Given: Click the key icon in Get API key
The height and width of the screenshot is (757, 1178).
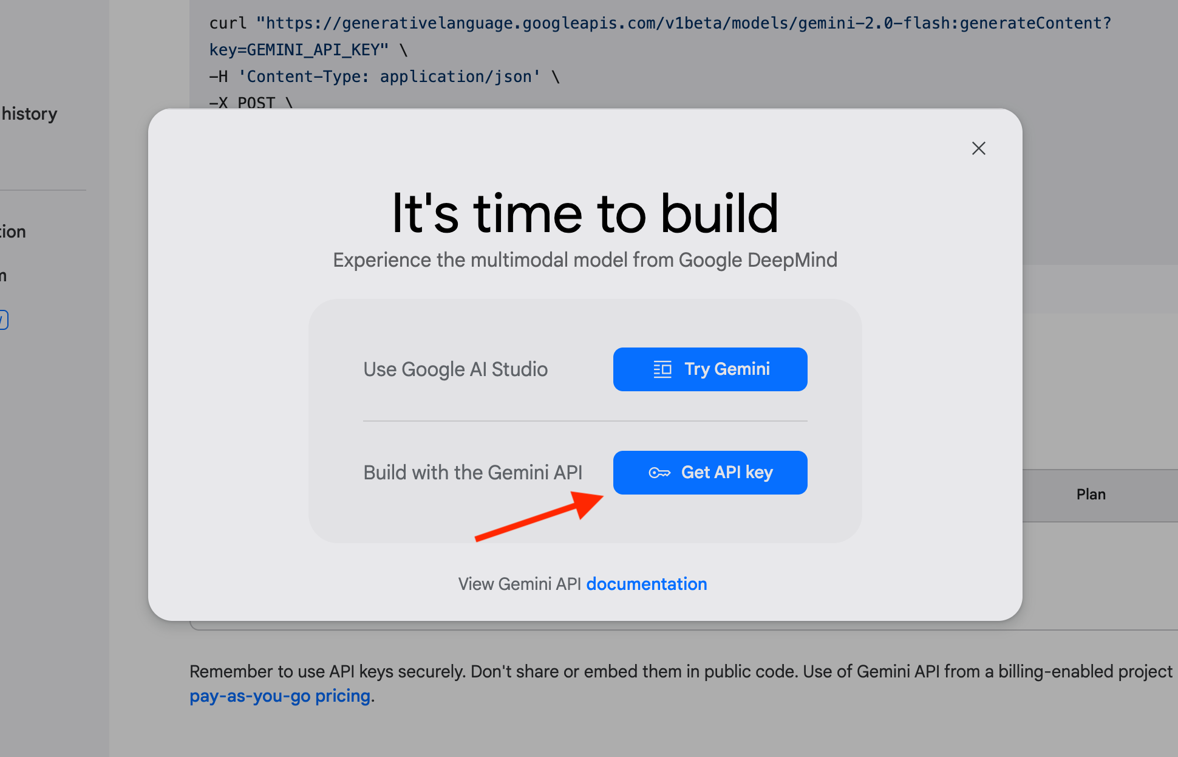Looking at the screenshot, I should (x=659, y=473).
